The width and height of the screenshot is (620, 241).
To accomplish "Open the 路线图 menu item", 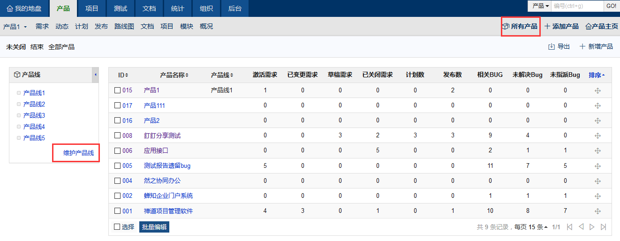I will (124, 27).
